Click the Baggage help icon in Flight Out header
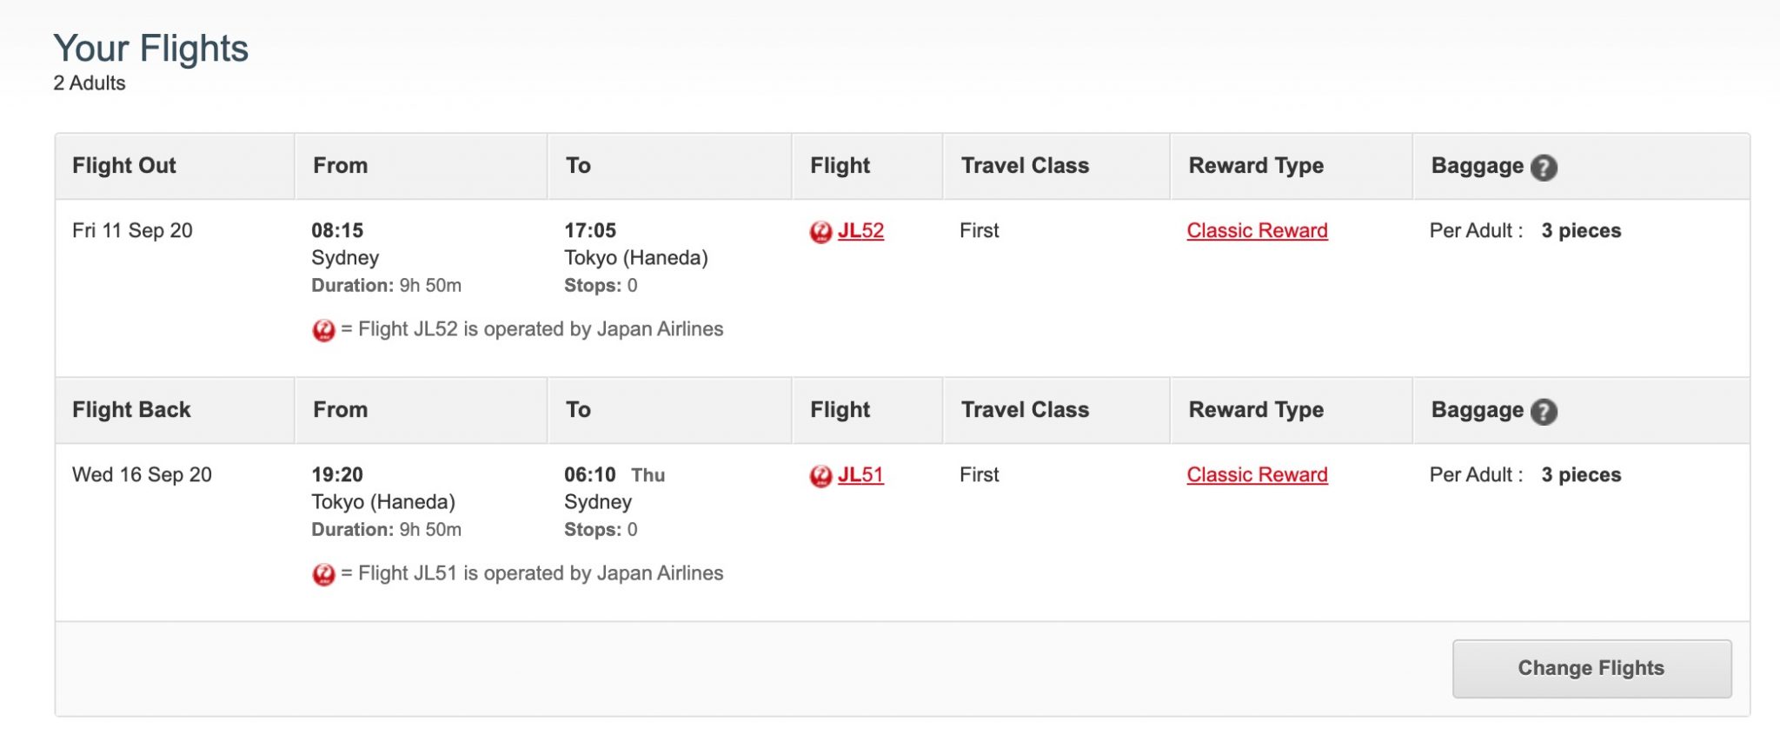This screenshot has height=741, width=1780. tap(1544, 167)
